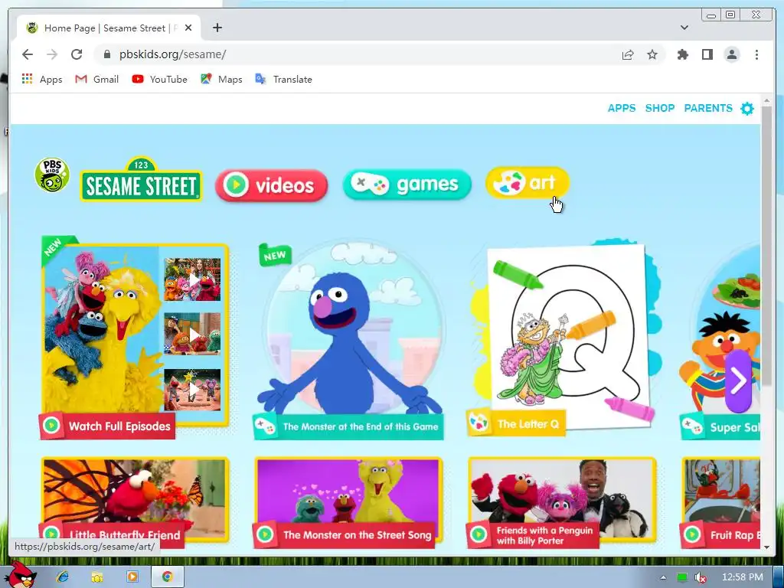Open the Translate bookmark
The image size is (784, 588).
[283, 79]
